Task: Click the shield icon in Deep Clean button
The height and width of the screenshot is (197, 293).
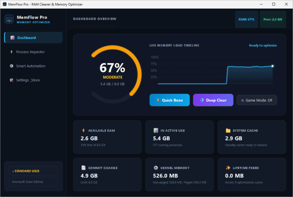Action: click(202, 100)
